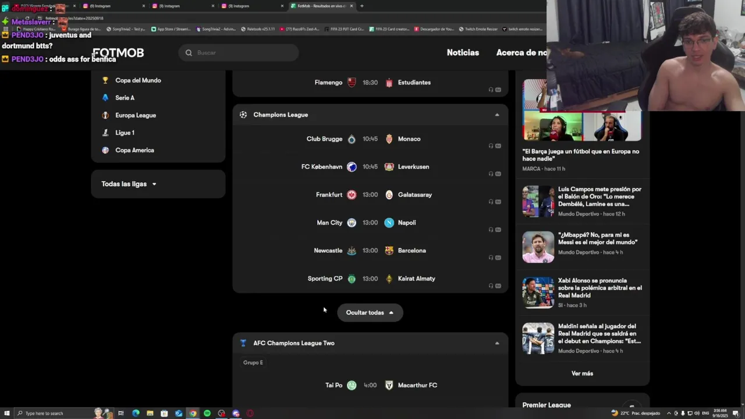Click the Kairat Almaty crest
Screen dimensions: 745x419
pyautogui.click(x=389, y=279)
